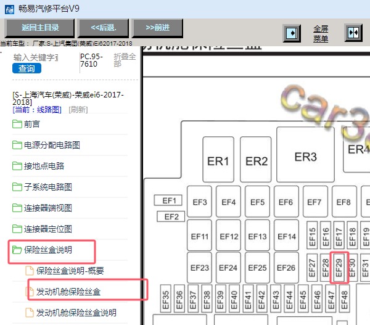Click fuse EF4 in the diagram
The height and width of the screenshot is (325, 370).
point(228,202)
